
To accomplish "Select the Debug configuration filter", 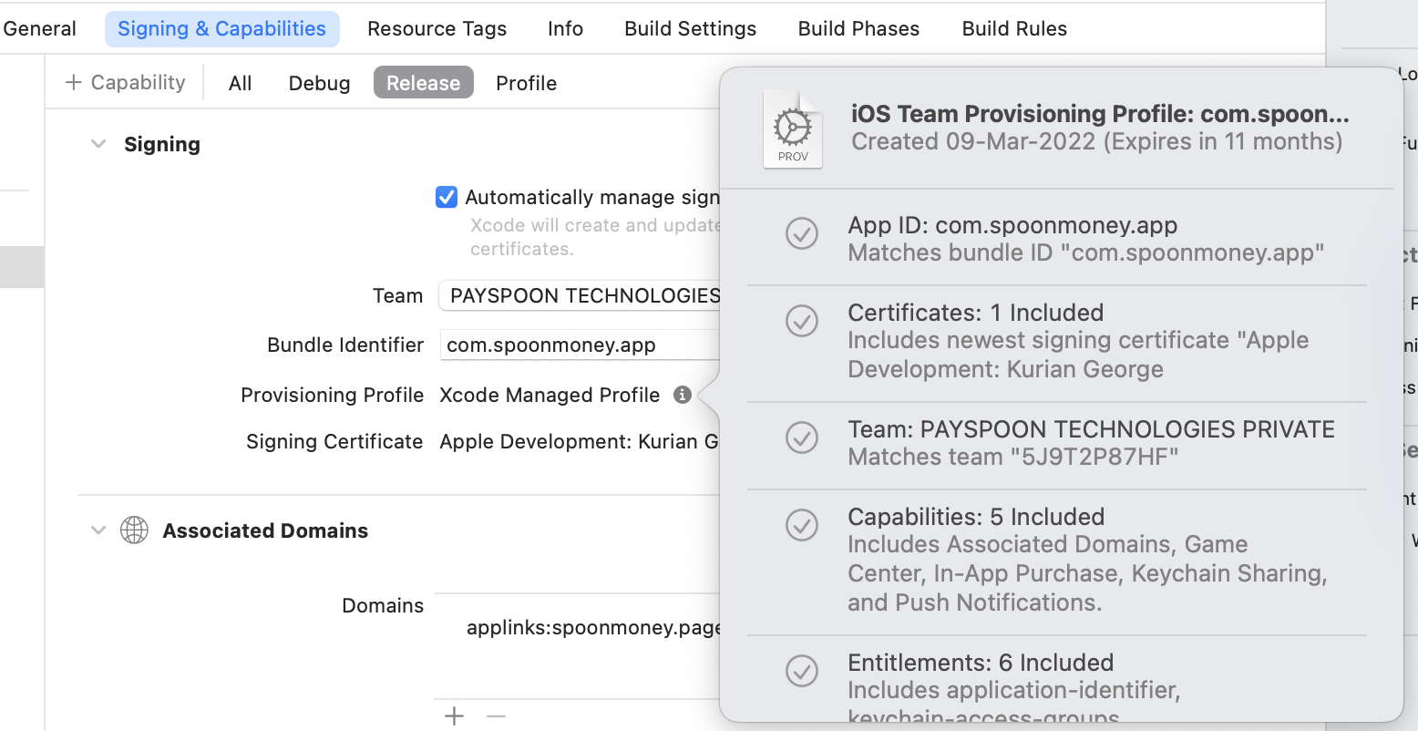I will pos(319,83).
